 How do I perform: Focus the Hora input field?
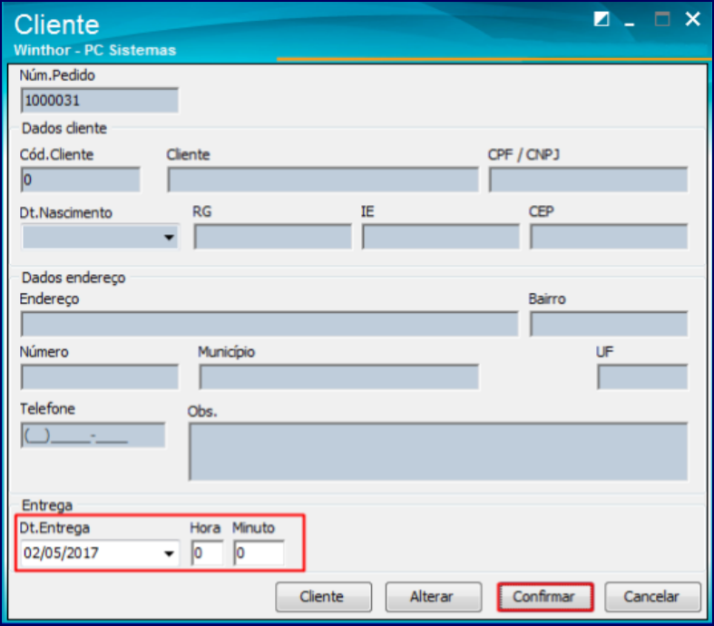(207, 553)
